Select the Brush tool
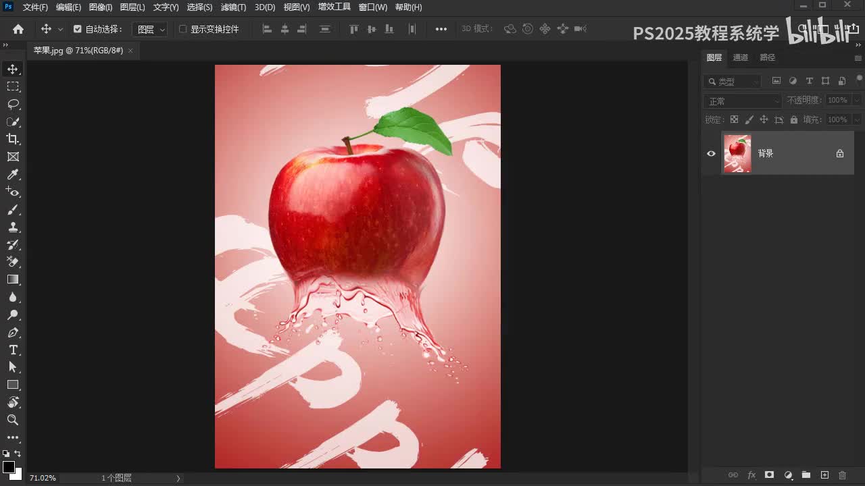865x486 pixels. click(x=13, y=210)
